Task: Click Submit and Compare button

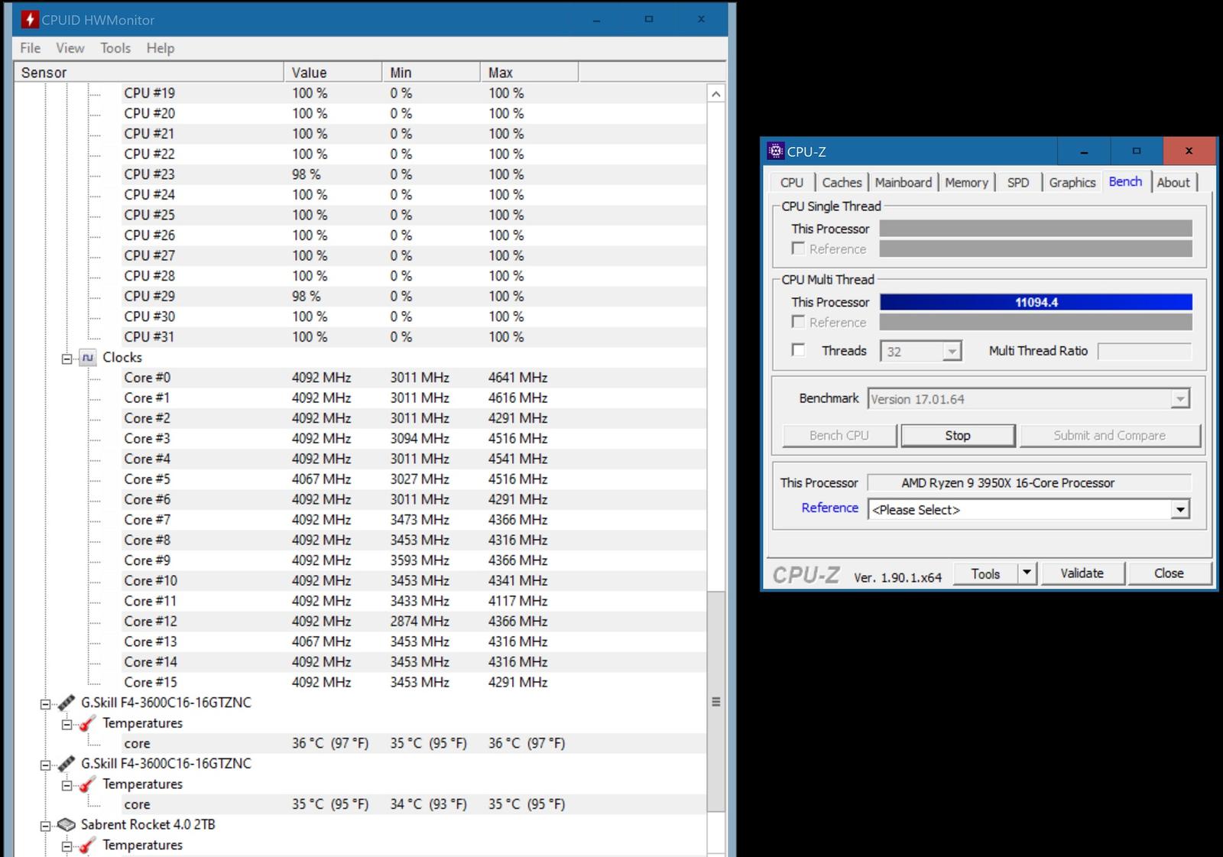Action: [1110, 436]
